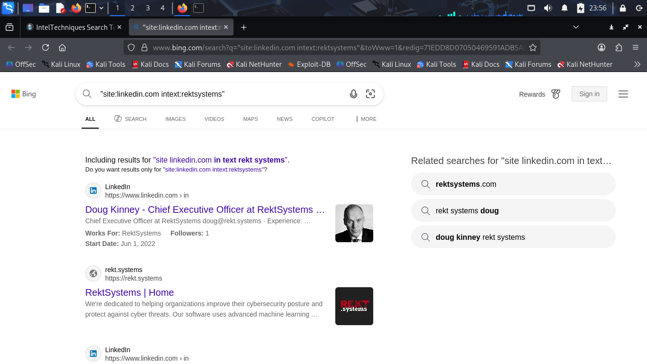Click Bing voice search microphone icon
The width and height of the screenshot is (647, 364).
pyautogui.click(x=353, y=94)
